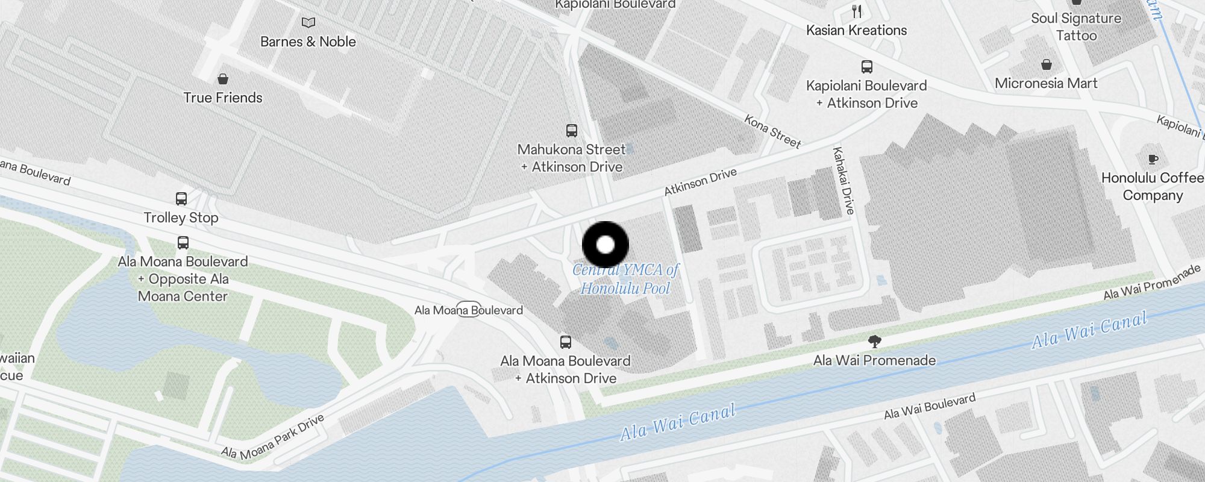Image resolution: width=1205 pixels, height=482 pixels.
Task: Click the Ala Wai Promenade tree icon
Action: tap(875, 342)
